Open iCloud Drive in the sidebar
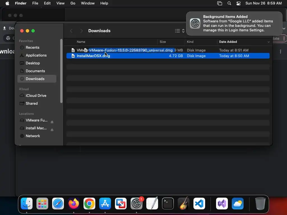287x215 pixels. pyautogui.click(x=37, y=96)
